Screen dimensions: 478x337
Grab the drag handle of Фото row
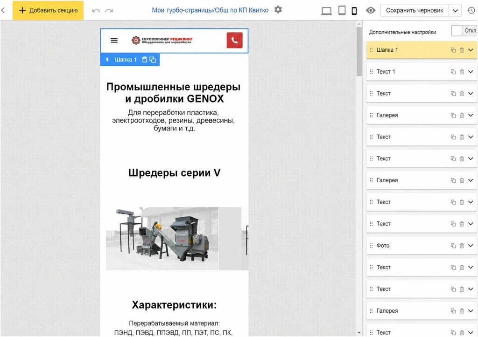[371, 245]
